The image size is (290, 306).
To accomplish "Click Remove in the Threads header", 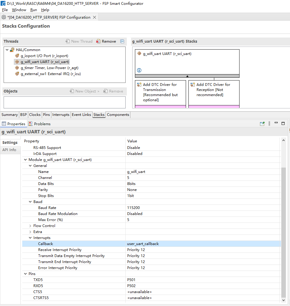I will (x=106, y=41).
